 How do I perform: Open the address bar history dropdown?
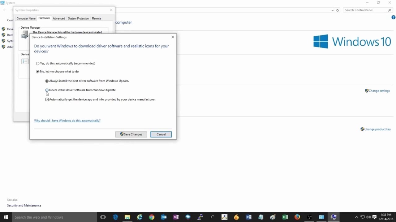(x=332, y=10)
